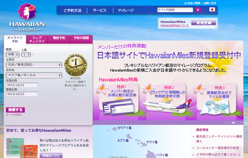Open コールセンター電話番号の変更 news link
248x158 pixels.
217,148
